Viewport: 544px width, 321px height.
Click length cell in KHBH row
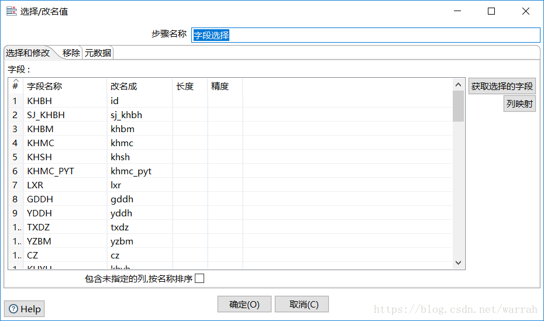(x=190, y=101)
